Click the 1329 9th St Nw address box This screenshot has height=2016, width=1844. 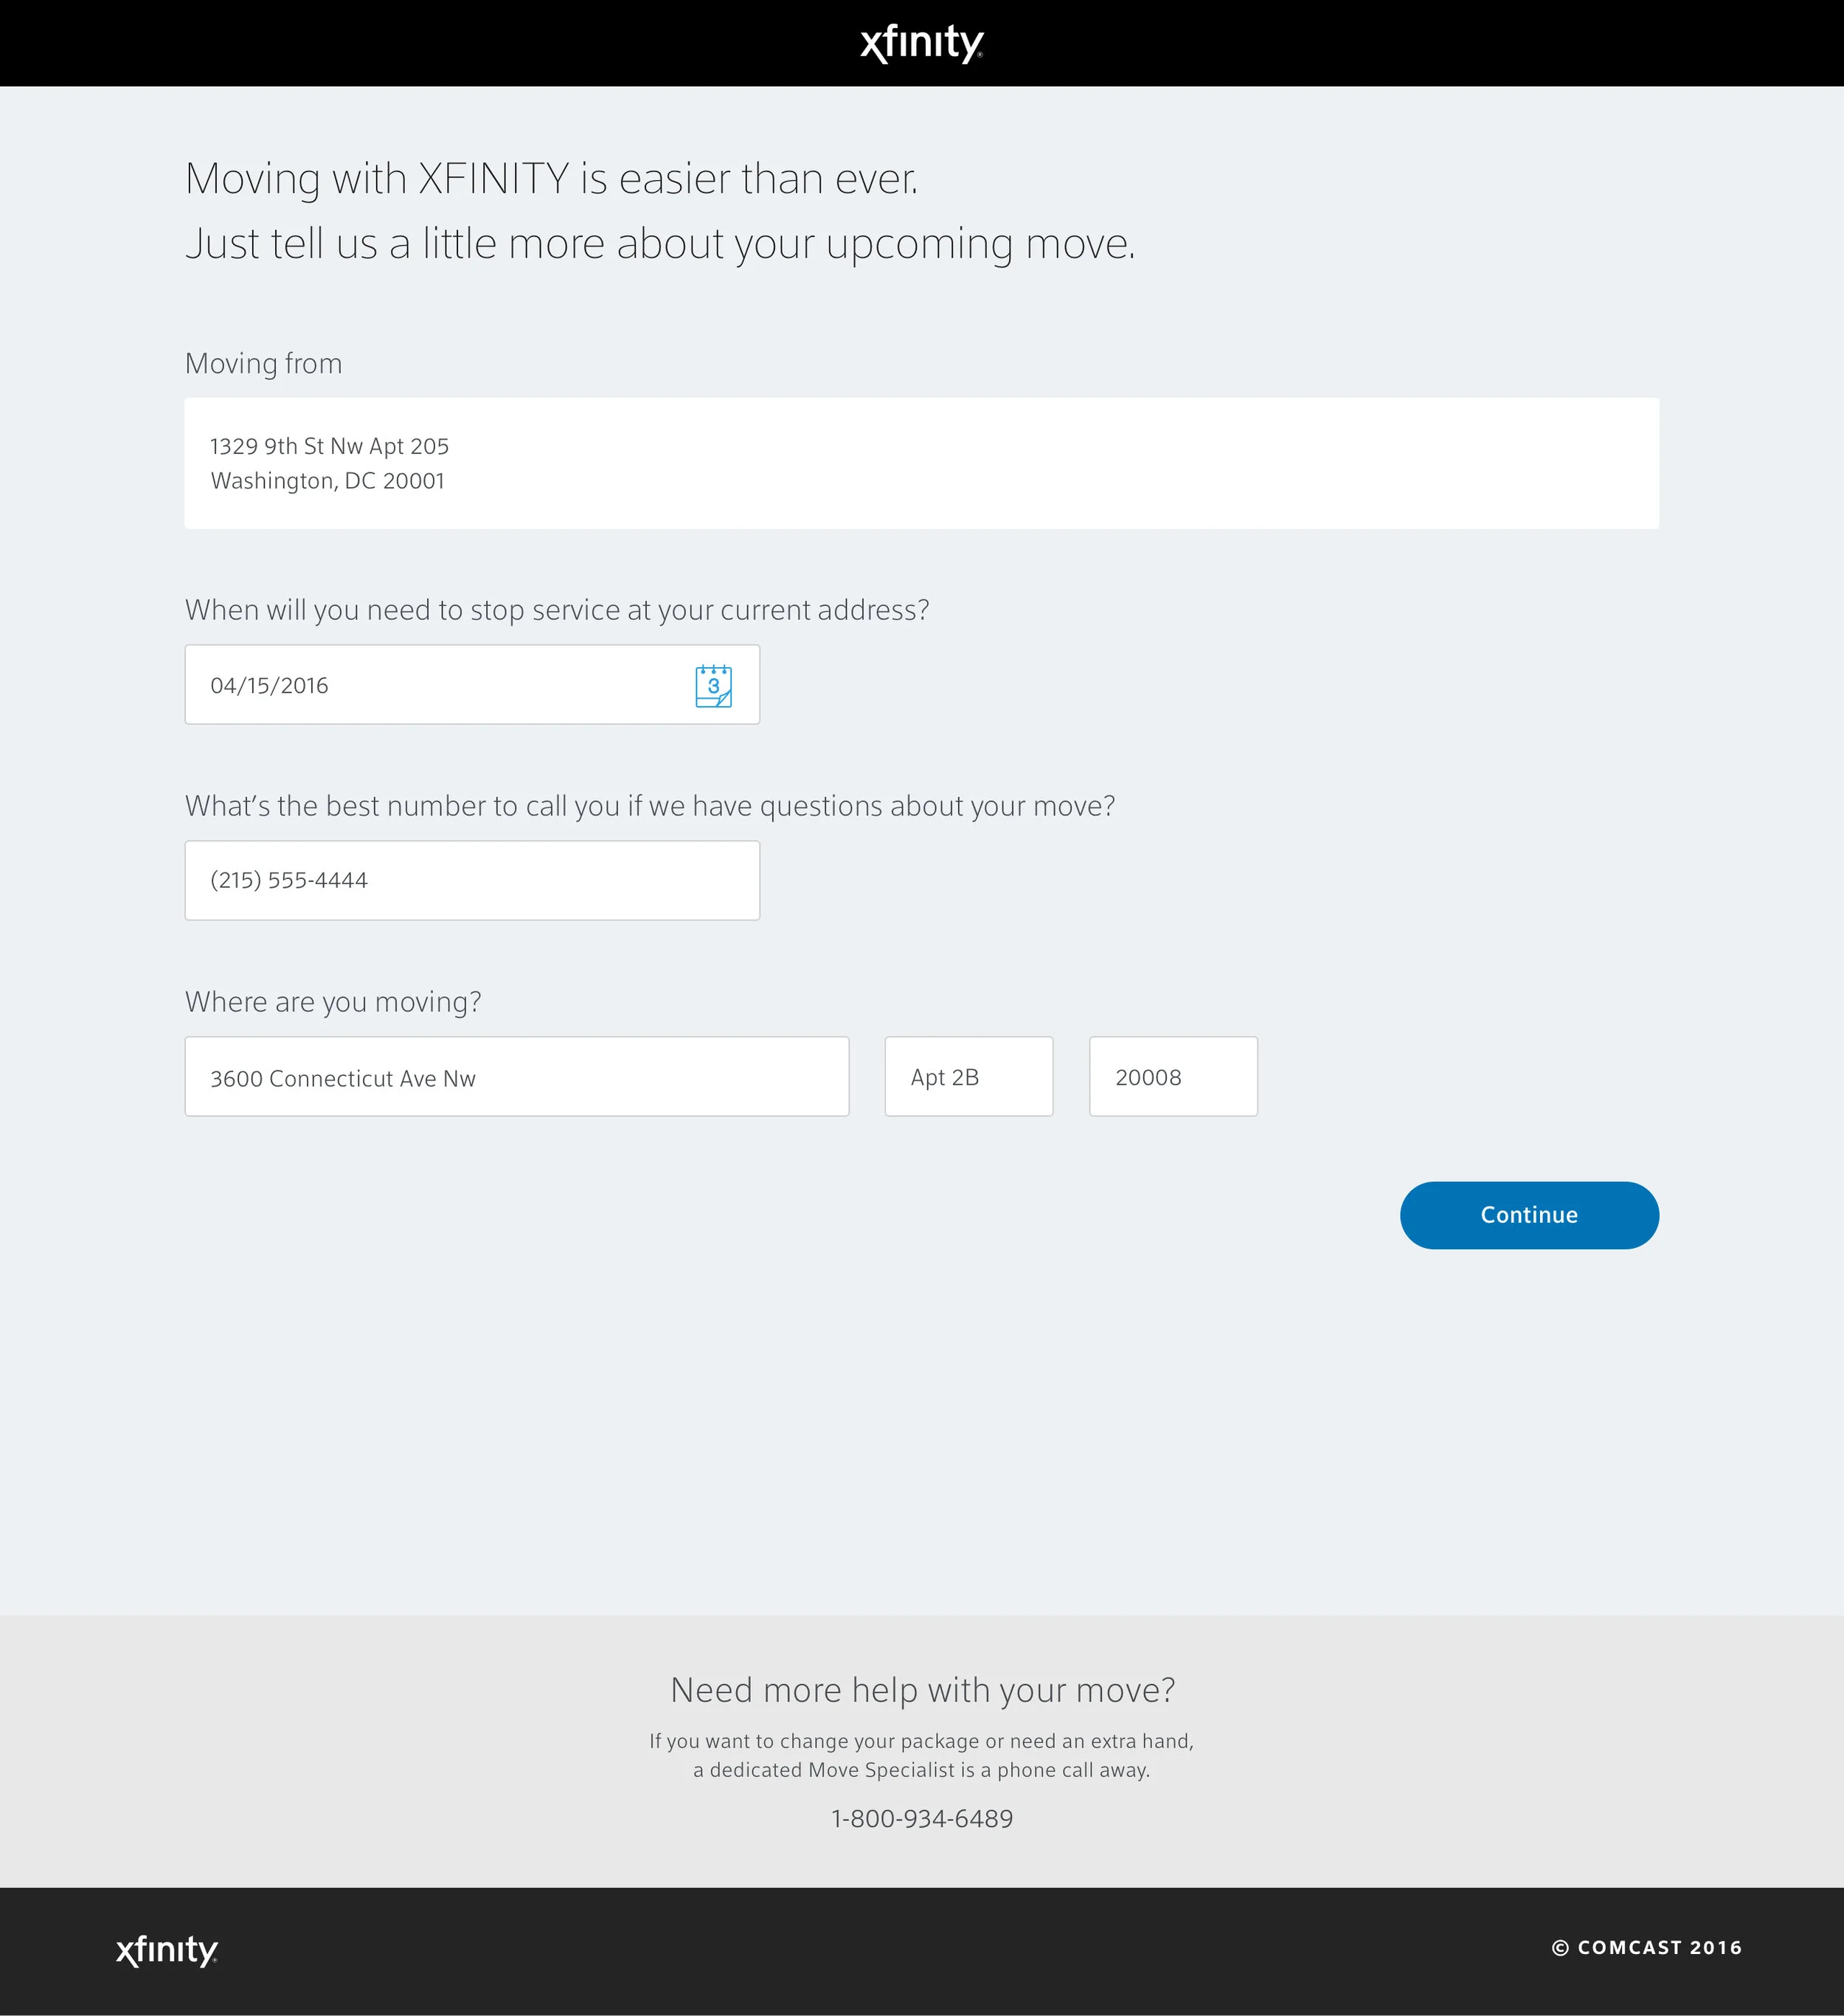pos(921,463)
